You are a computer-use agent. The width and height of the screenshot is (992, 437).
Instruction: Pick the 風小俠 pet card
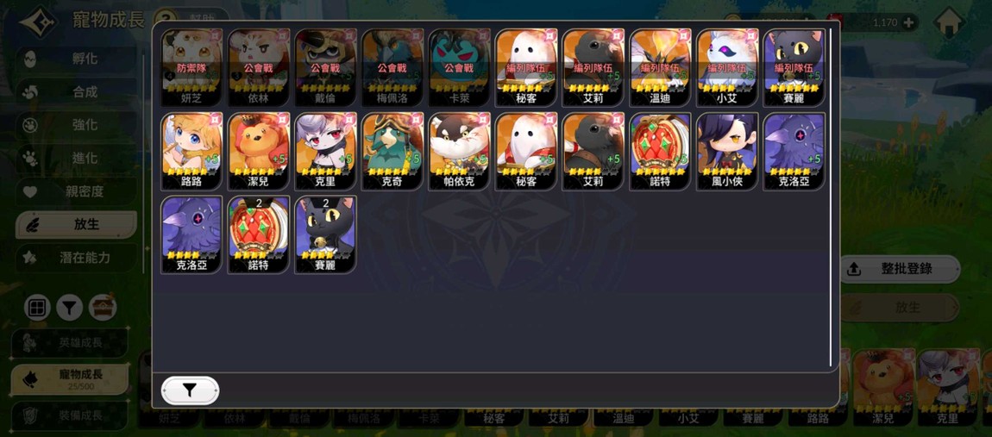coord(727,152)
